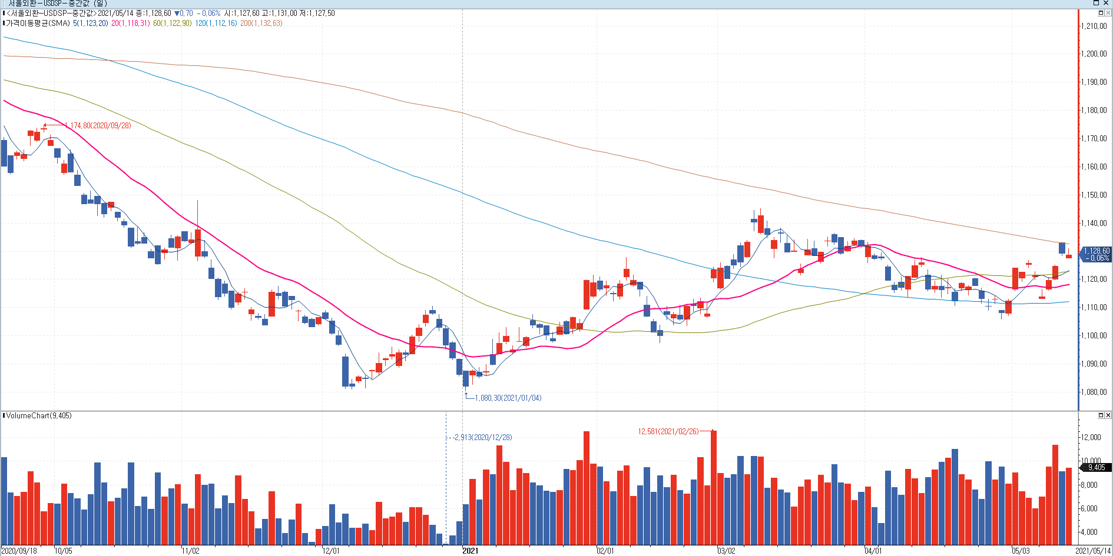This screenshot has width=1113, height=556.
Task: Click the window title grip handle
Action: tap(5, 4)
